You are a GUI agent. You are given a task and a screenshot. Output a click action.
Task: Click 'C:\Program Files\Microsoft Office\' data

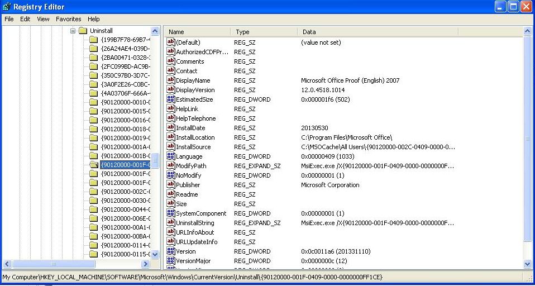click(347, 137)
